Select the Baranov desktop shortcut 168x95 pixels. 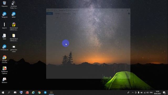pos(4,80)
